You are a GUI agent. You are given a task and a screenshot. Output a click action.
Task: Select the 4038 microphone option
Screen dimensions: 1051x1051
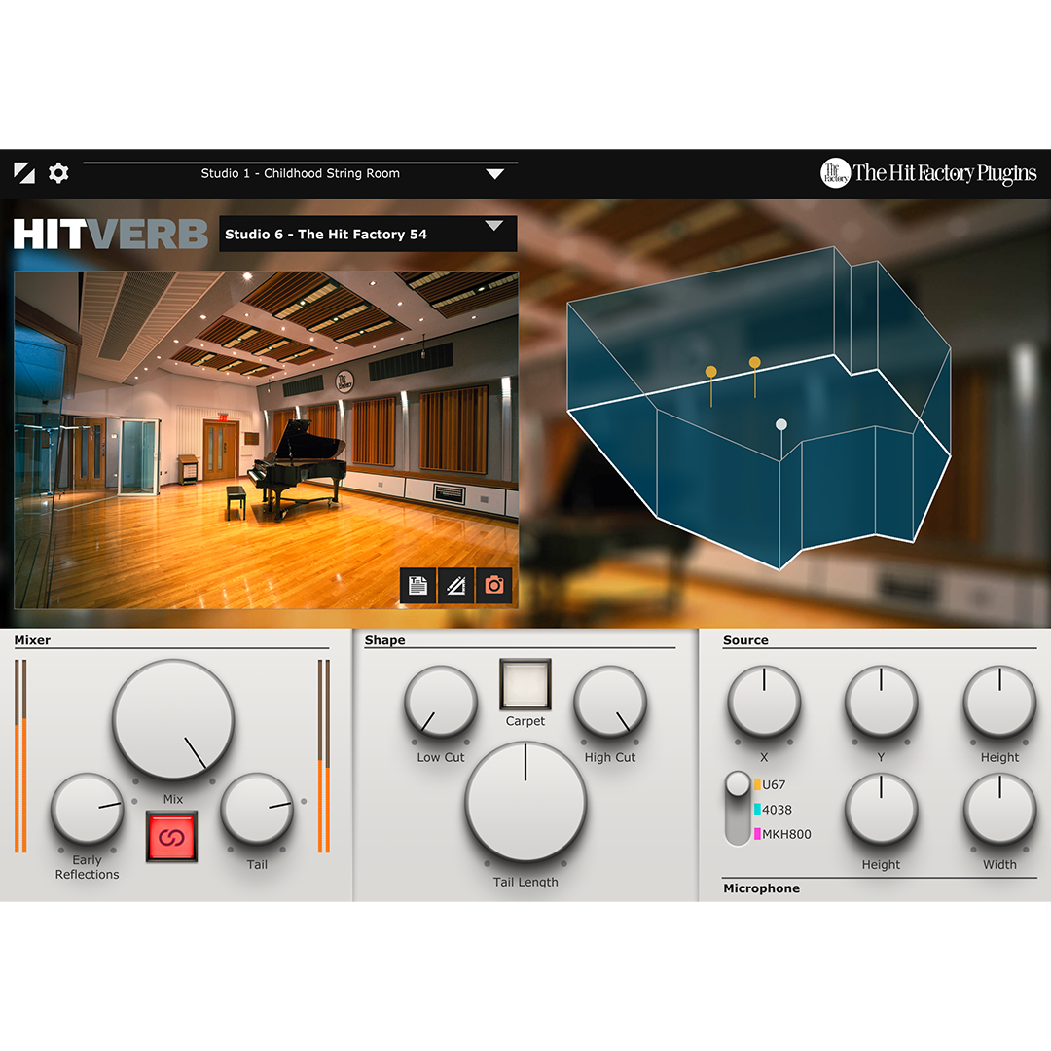[776, 810]
